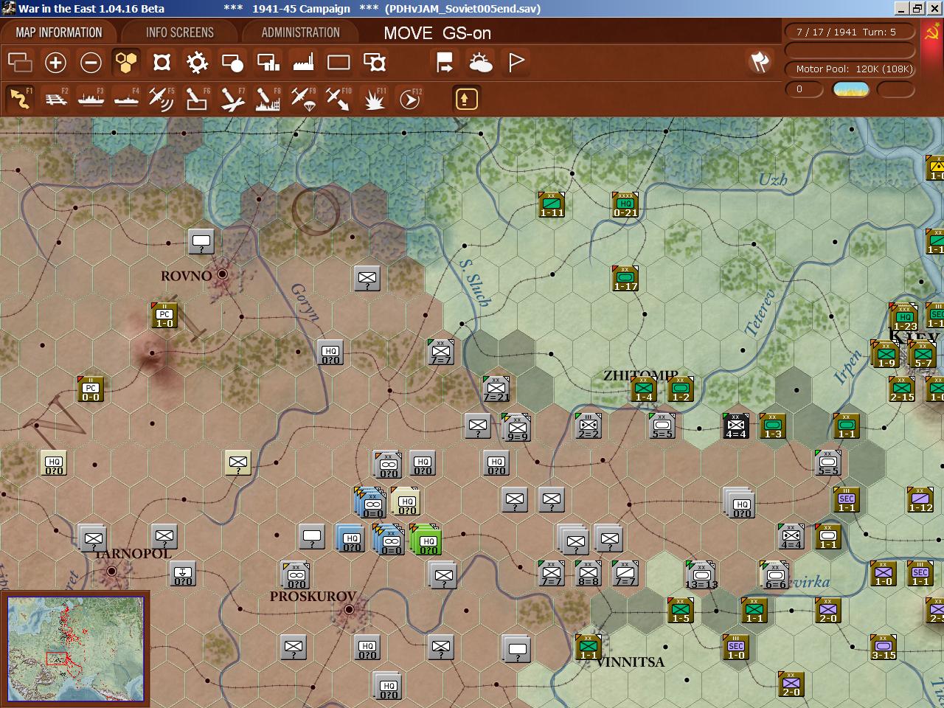Click the Motor Pool readout
The height and width of the screenshot is (708, 944).
(850, 69)
